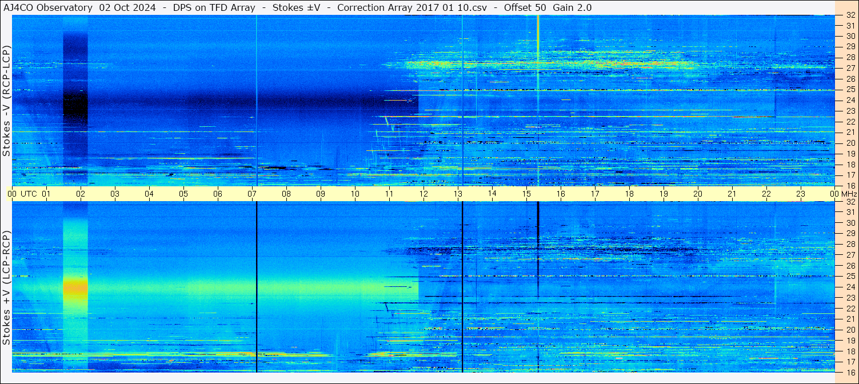The width and height of the screenshot is (859, 384).
Task: Click the 04 hour tick label
Action: (x=149, y=194)
